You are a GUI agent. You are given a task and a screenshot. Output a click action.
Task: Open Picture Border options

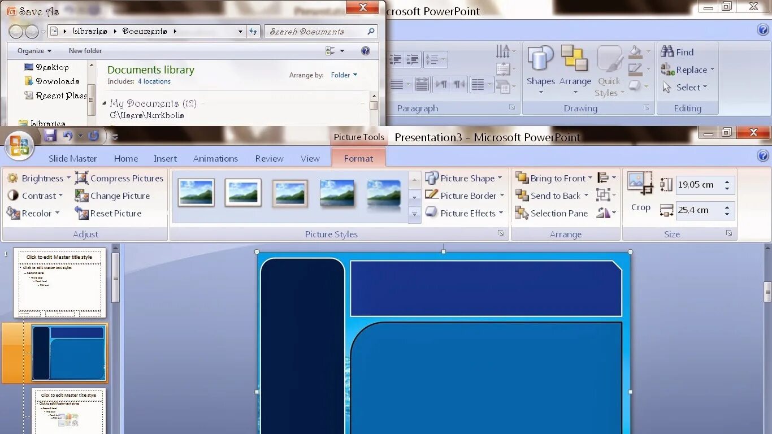pyautogui.click(x=464, y=196)
